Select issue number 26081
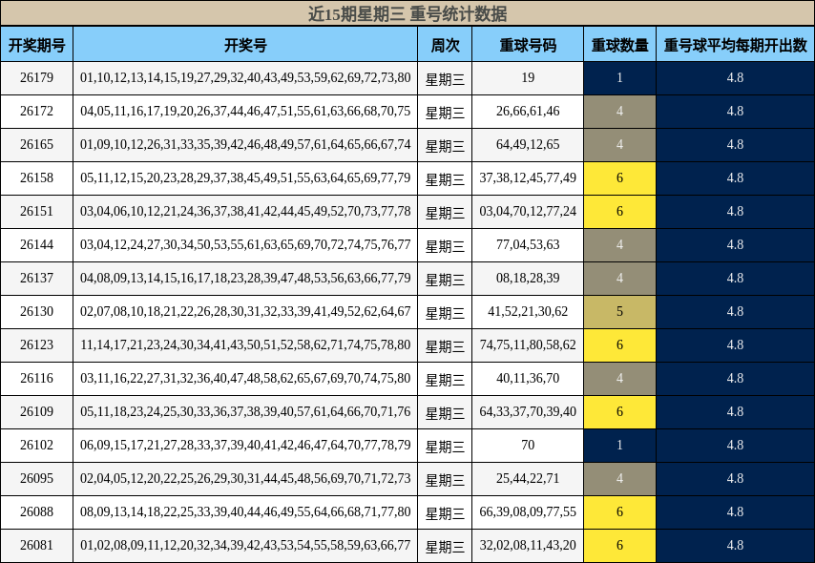The width and height of the screenshot is (815, 563). pos(37,545)
